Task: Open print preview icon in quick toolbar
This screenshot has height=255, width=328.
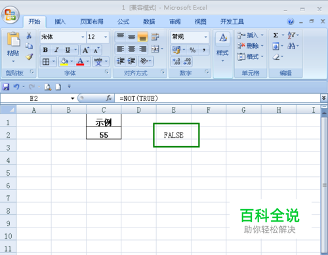Action: tap(47, 87)
